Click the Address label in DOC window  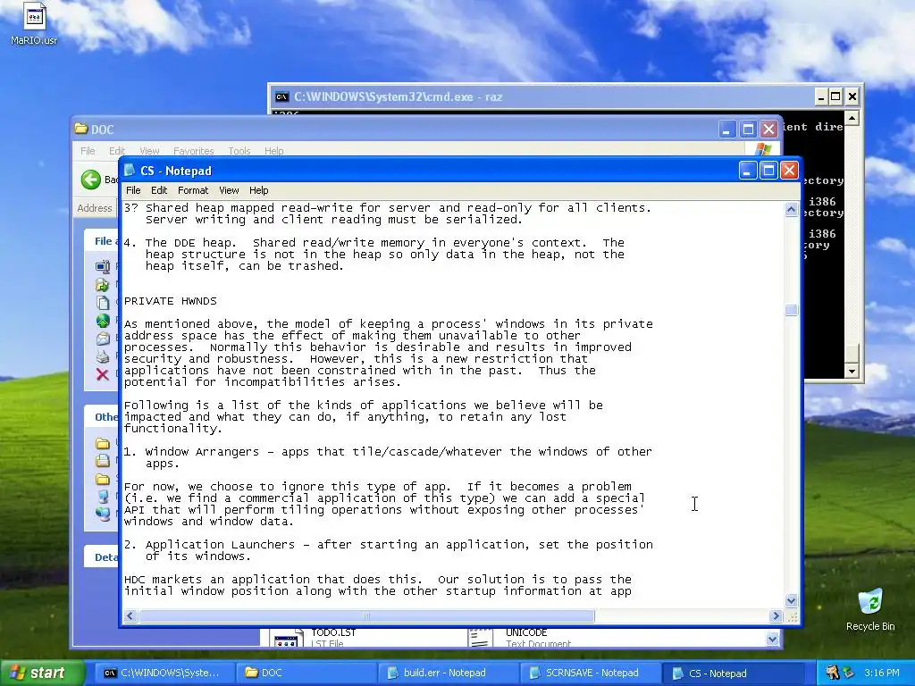pyautogui.click(x=95, y=208)
